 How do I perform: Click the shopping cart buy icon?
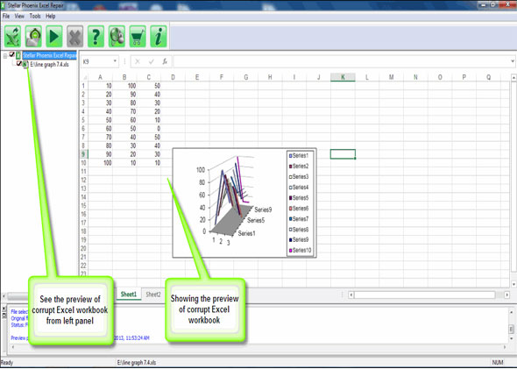click(x=138, y=36)
